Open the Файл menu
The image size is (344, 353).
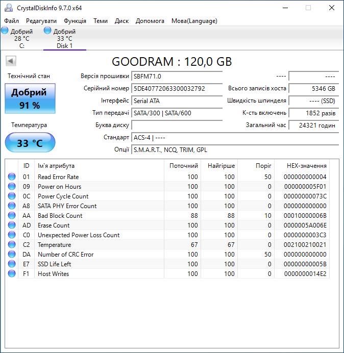coord(12,21)
